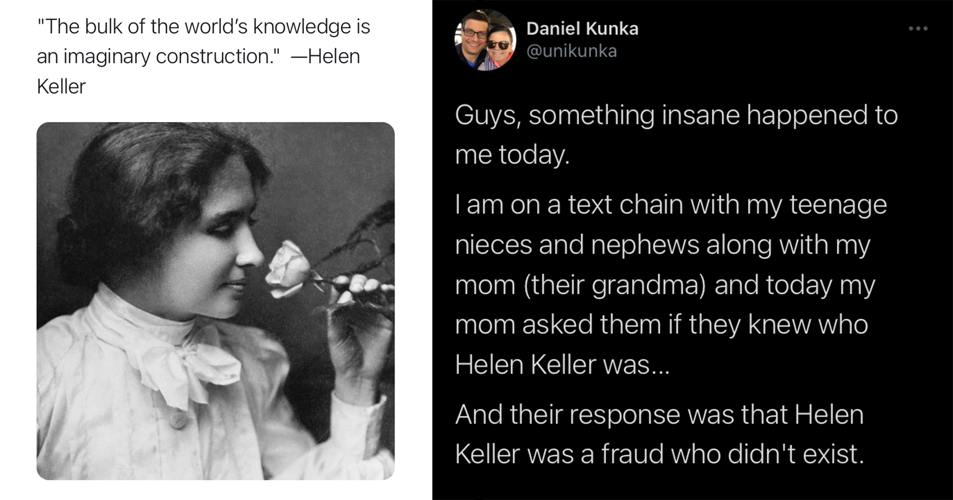
Task: Open the @unikunka handle link
Action: (571, 51)
